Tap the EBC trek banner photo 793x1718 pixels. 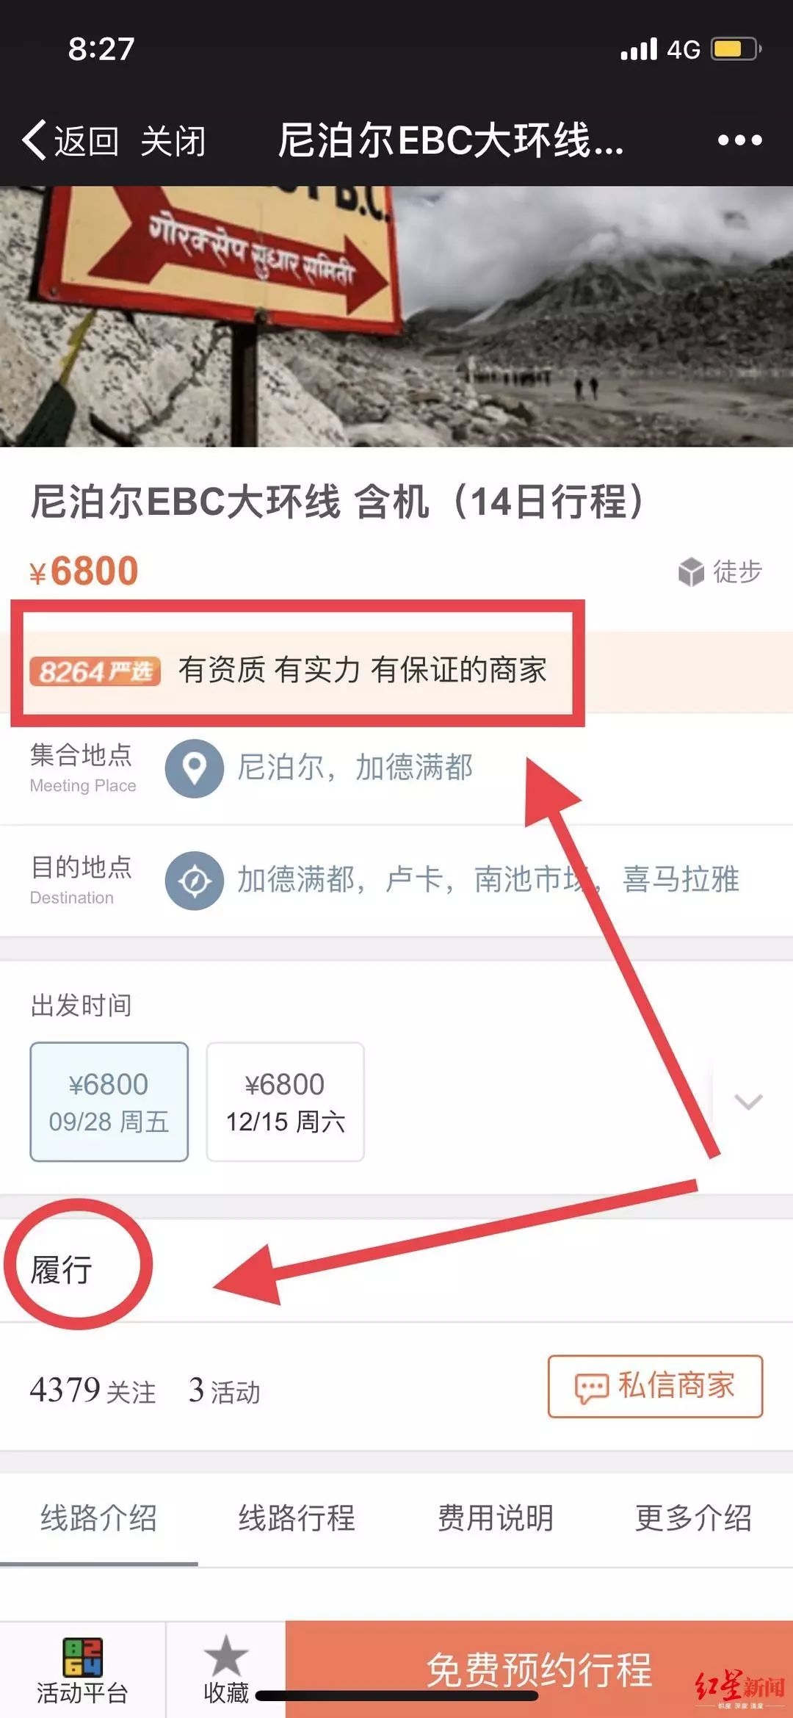396,316
